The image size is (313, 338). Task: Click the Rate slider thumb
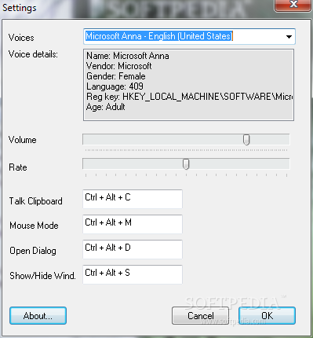186,164
